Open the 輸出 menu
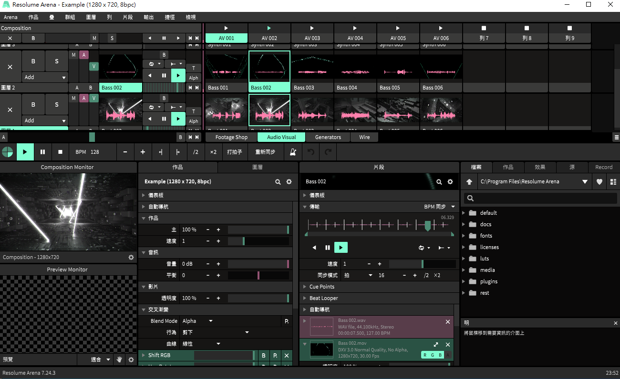620x379 pixels. [x=149, y=17]
